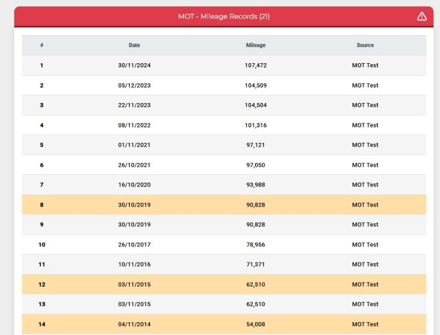
Task: Click mileage 71,371 in row 11
Action: 255,264
